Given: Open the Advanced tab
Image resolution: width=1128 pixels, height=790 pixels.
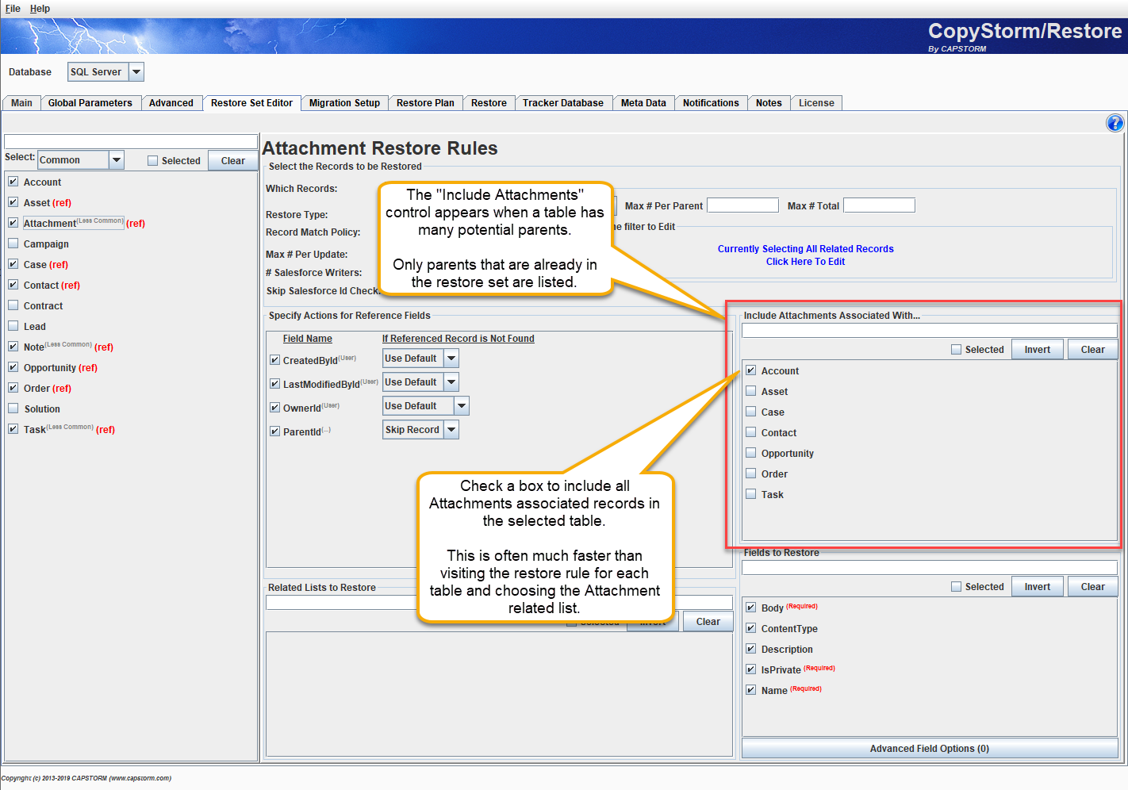Looking at the screenshot, I should (171, 103).
